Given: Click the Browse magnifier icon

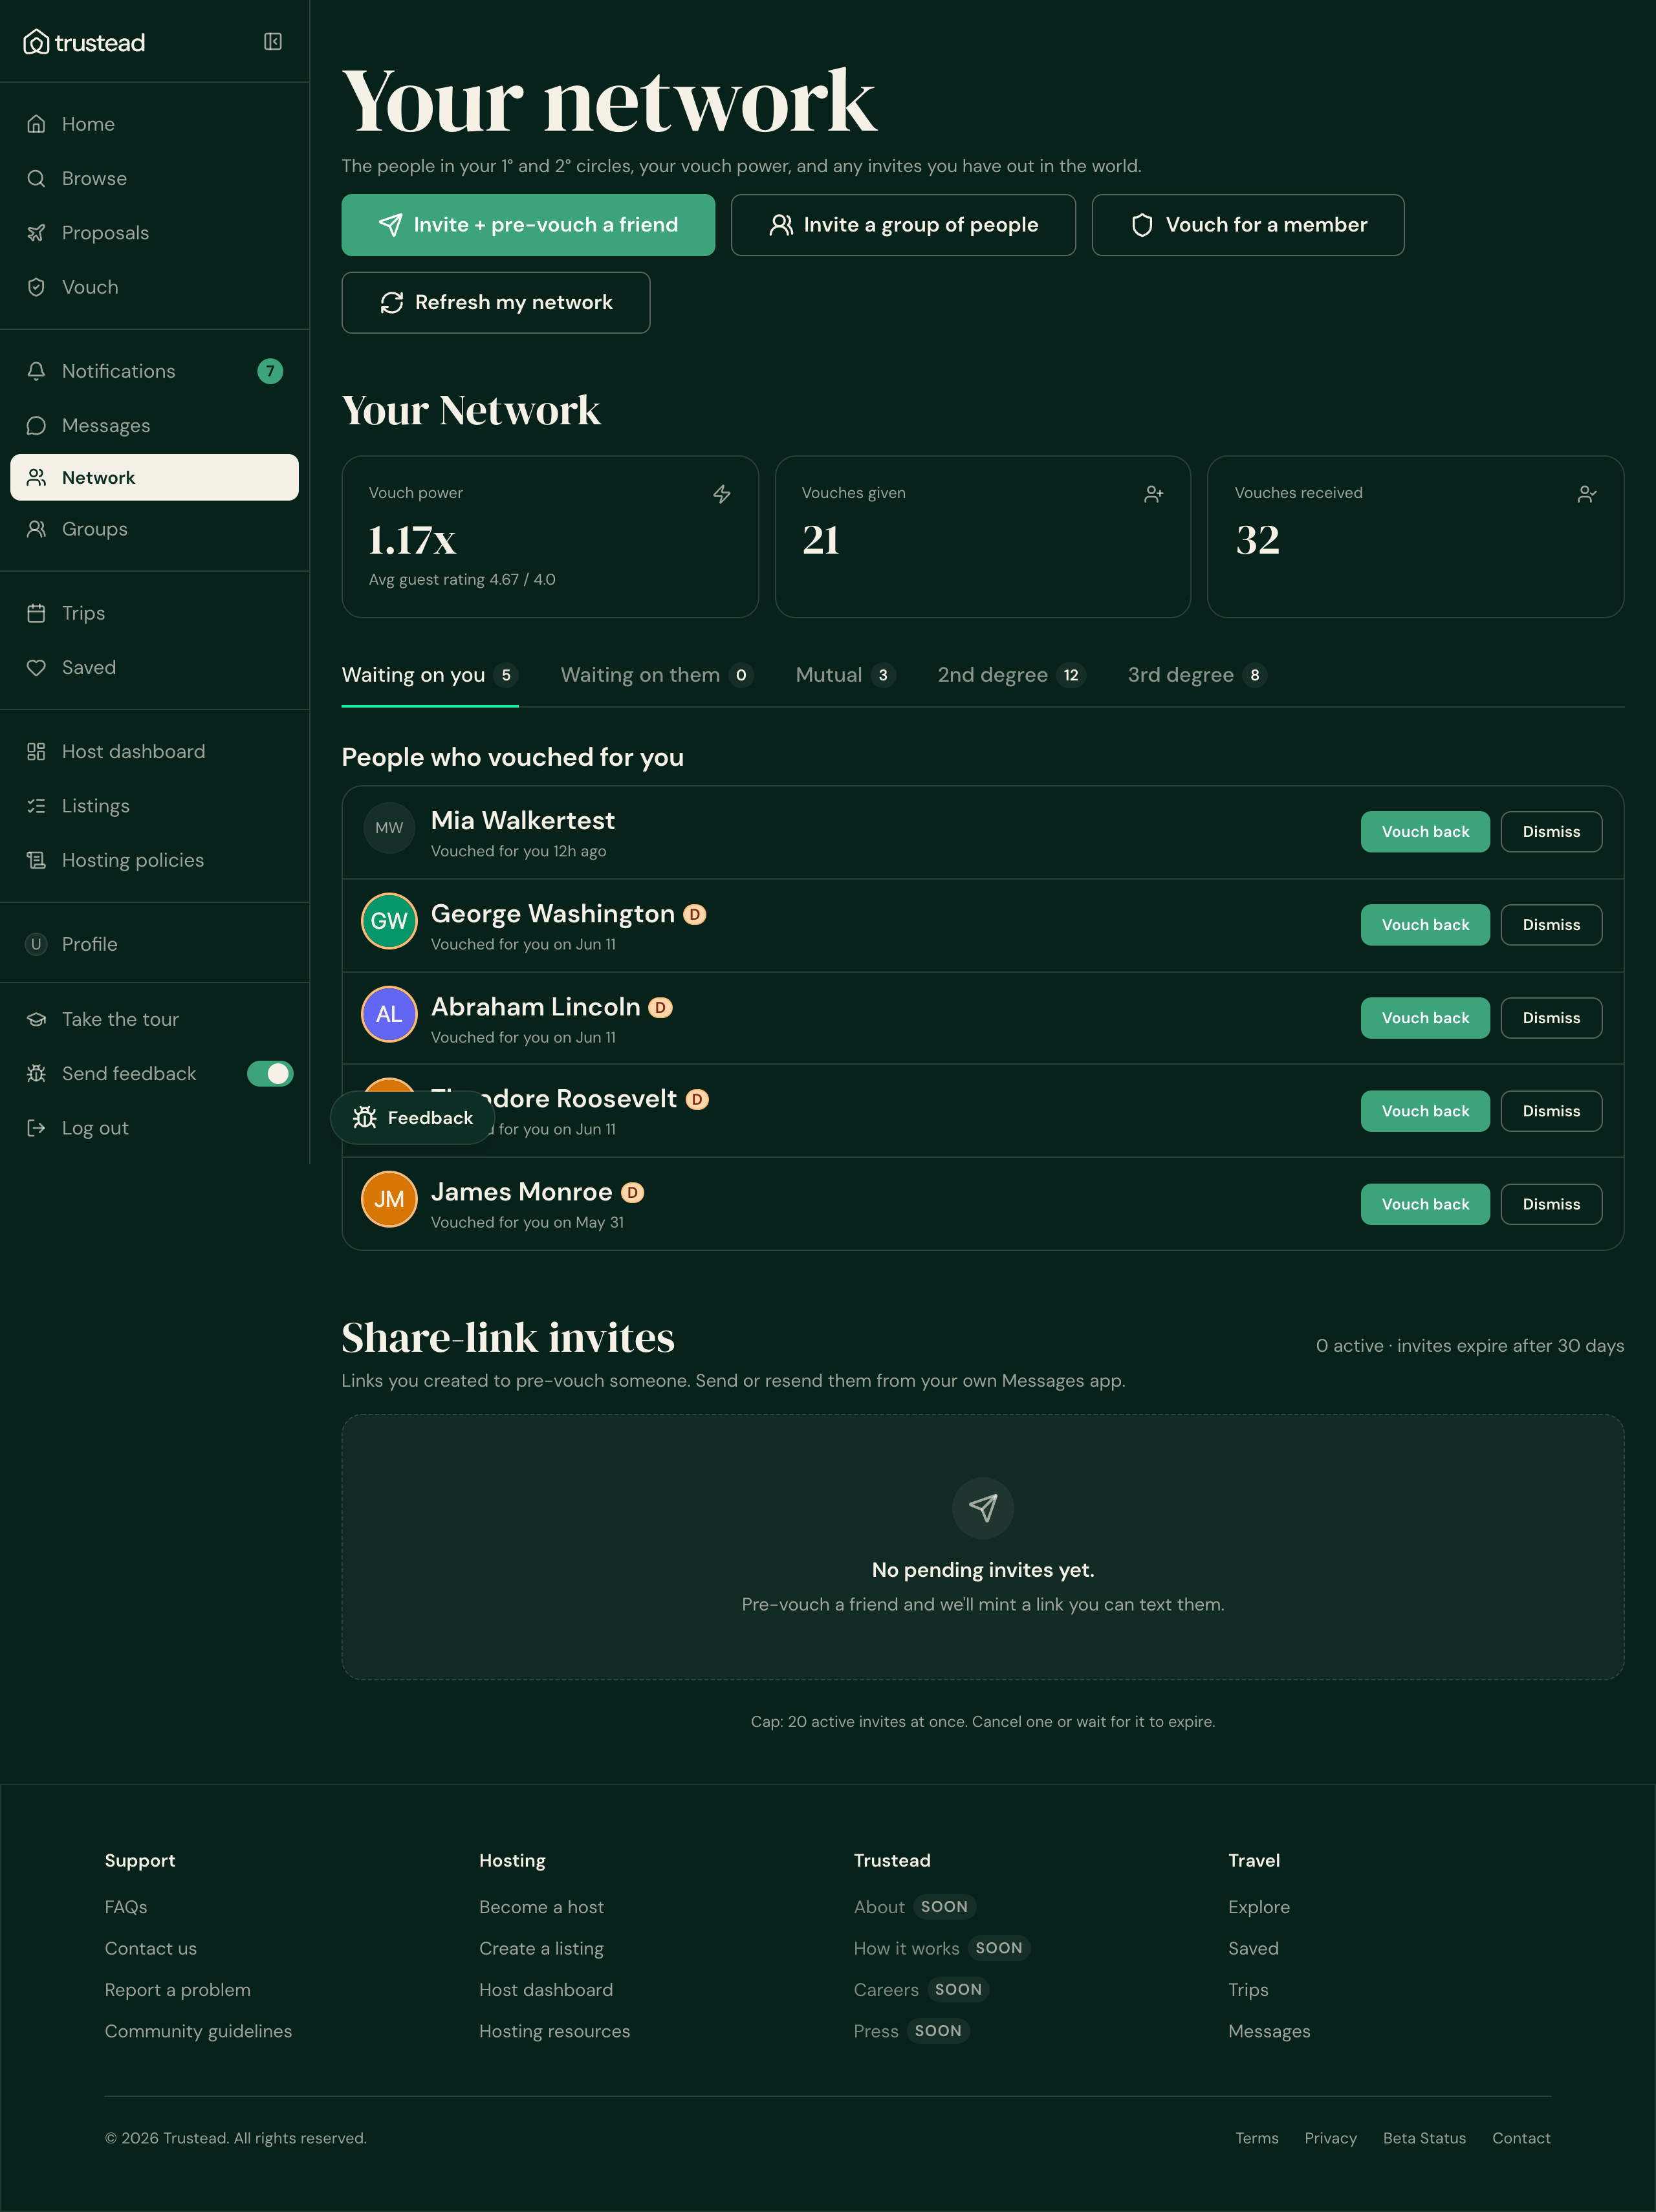Looking at the screenshot, I should [x=36, y=178].
